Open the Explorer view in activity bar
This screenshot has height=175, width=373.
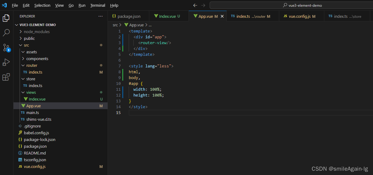pos(6,18)
